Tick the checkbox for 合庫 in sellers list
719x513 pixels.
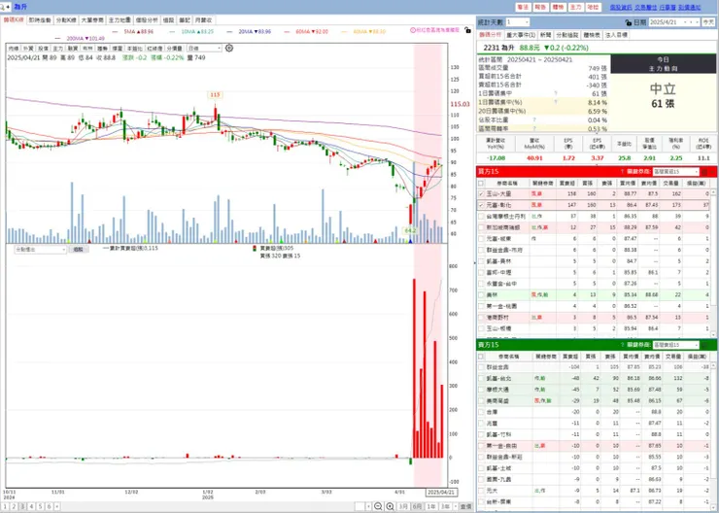click(x=481, y=412)
